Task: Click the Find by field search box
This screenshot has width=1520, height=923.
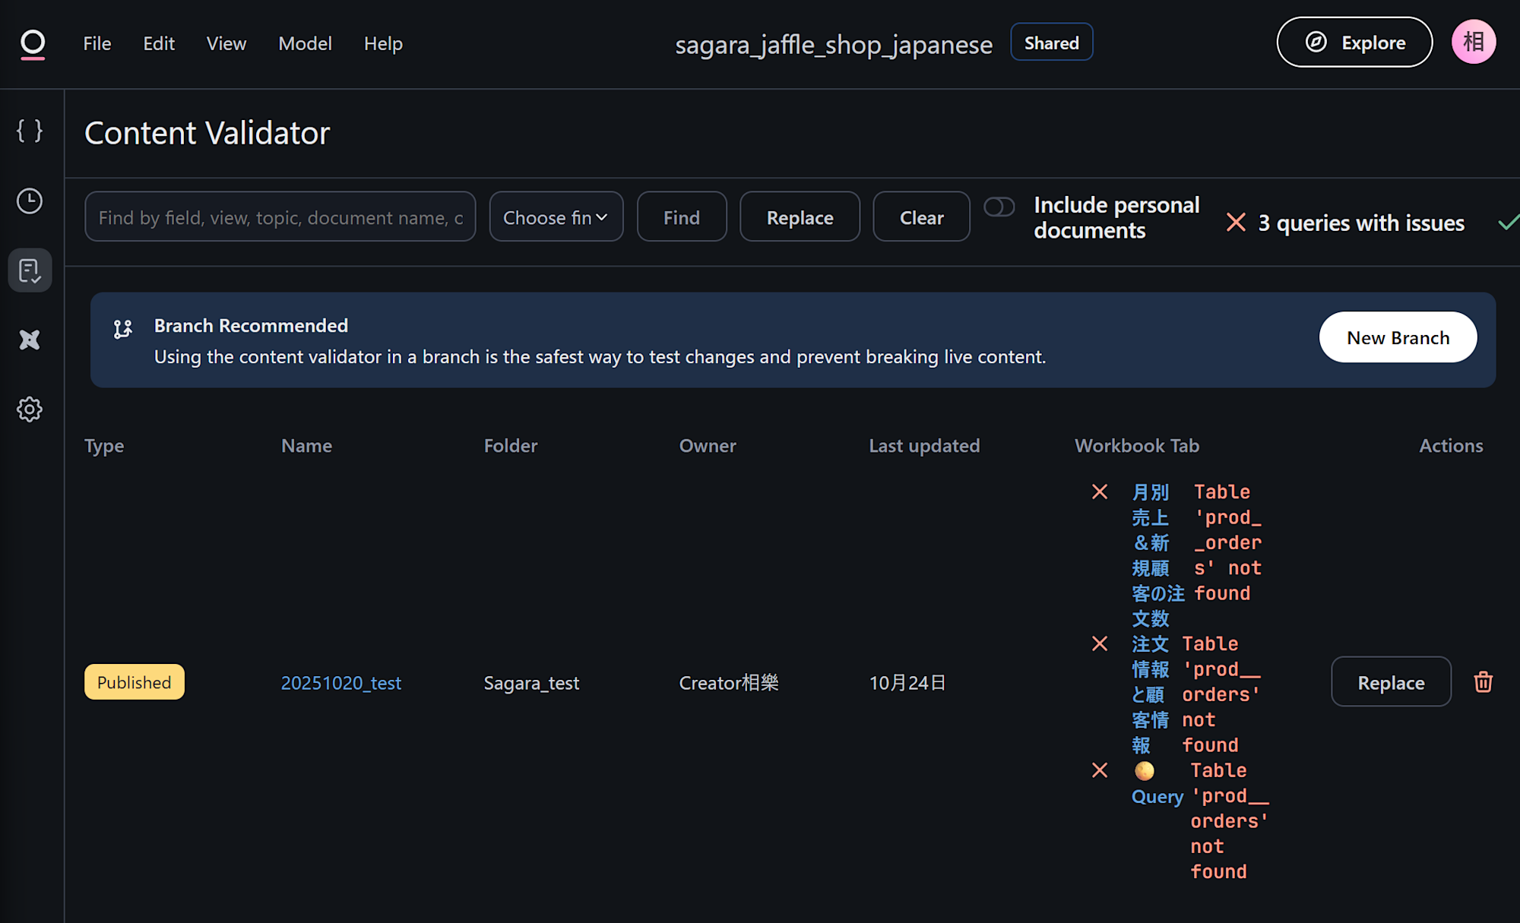Action: point(280,217)
